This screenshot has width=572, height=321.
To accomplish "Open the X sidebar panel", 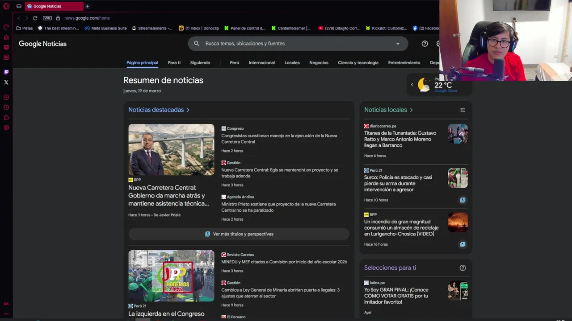I will point(6,82).
